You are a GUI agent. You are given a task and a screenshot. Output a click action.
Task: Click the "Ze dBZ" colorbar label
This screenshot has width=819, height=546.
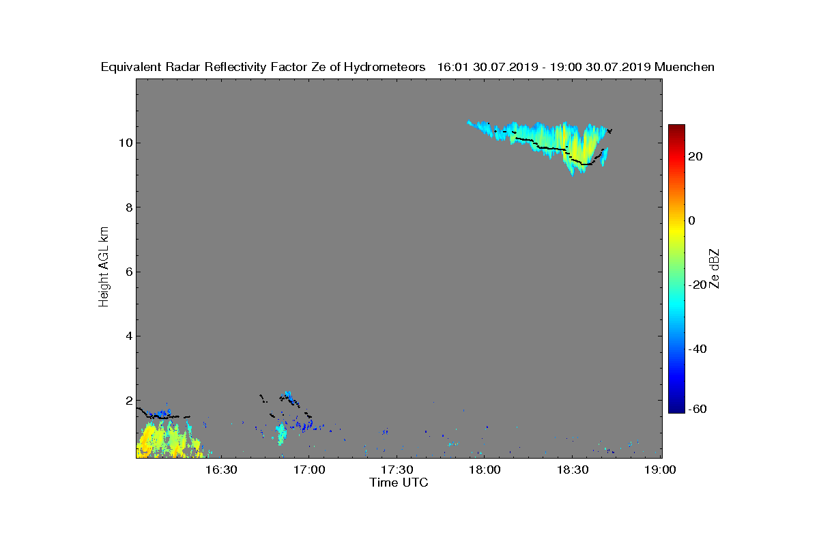715,269
